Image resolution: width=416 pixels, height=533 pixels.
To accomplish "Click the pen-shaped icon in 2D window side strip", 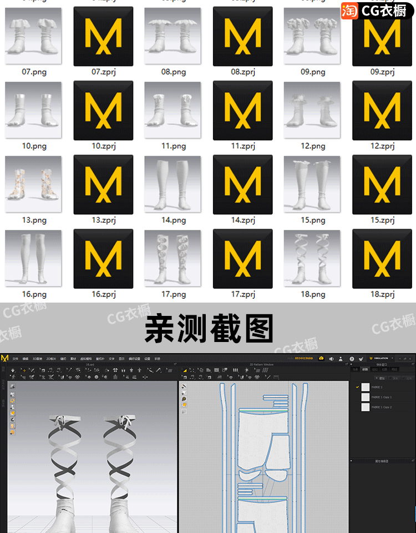I will tap(184, 386).
